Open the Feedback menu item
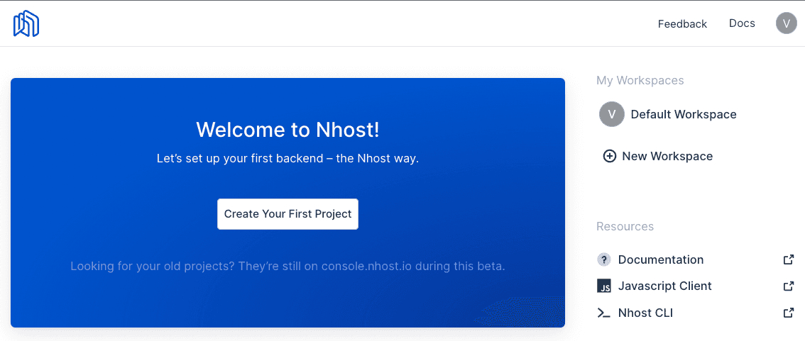805x341 pixels. [682, 24]
